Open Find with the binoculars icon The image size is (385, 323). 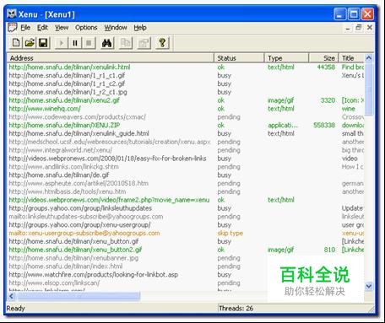coord(107,43)
